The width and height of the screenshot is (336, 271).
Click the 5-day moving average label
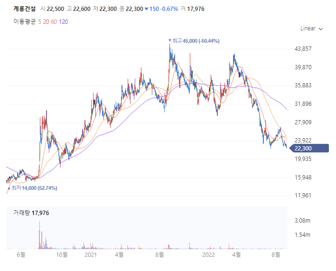(40, 22)
